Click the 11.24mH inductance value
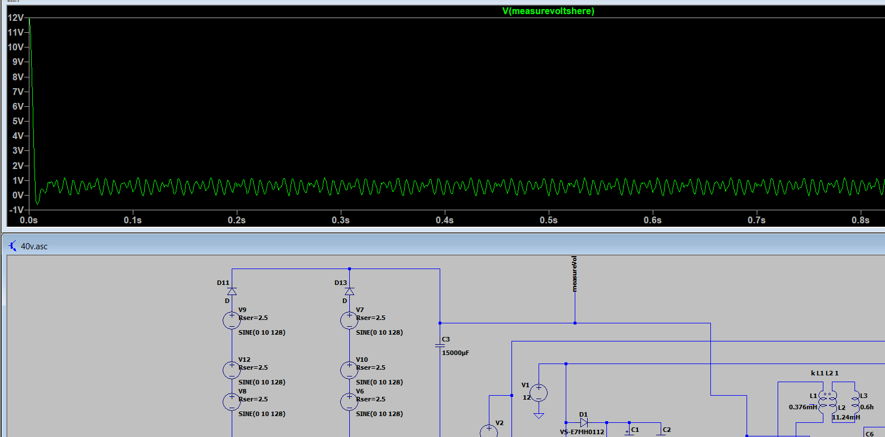Viewport: 885px width, 437px height. click(x=846, y=417)
